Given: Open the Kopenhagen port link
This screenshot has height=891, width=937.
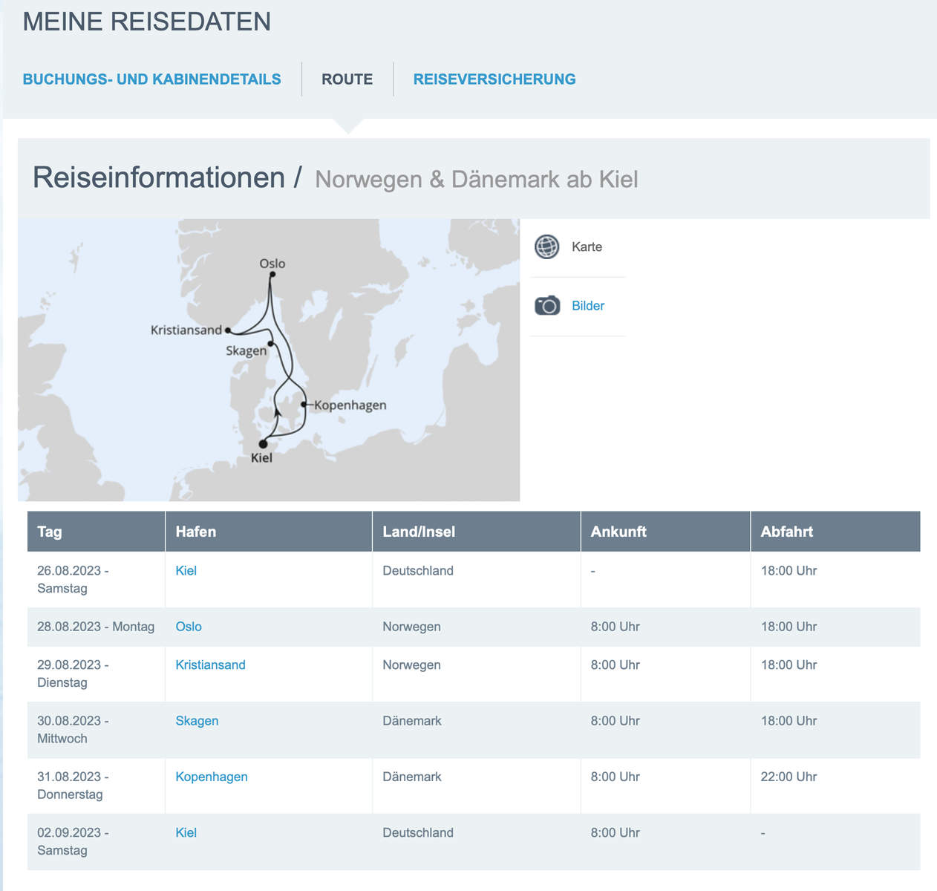Looking at the screenshot, I should click(212, 777).
